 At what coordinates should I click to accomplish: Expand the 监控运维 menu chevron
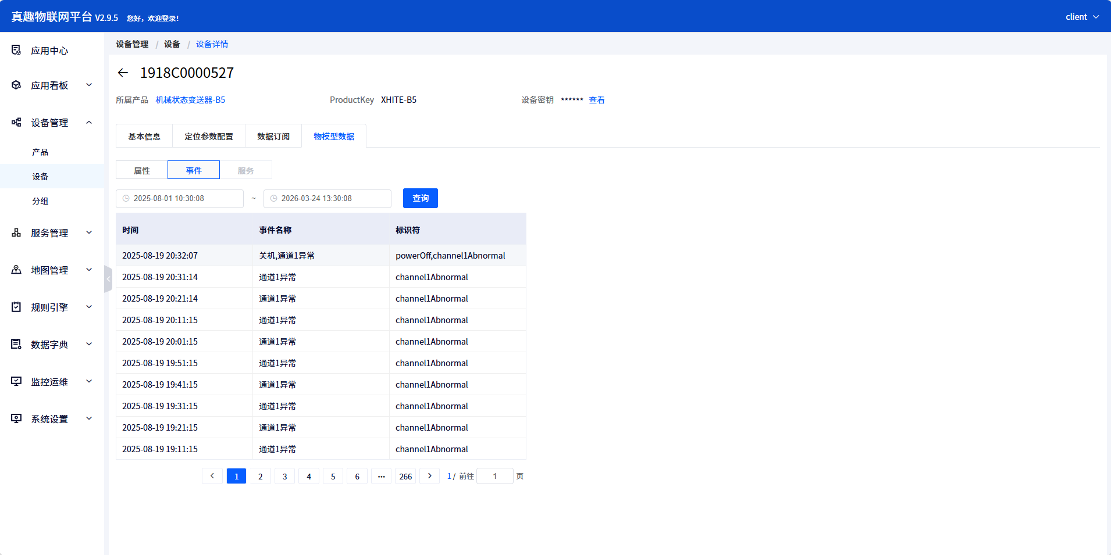click(89, 381)
